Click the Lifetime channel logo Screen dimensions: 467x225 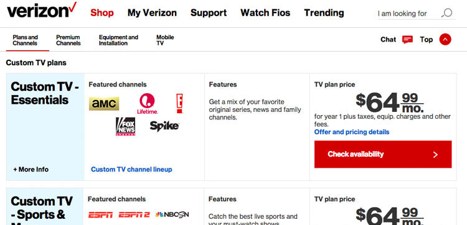pos(147,104)
